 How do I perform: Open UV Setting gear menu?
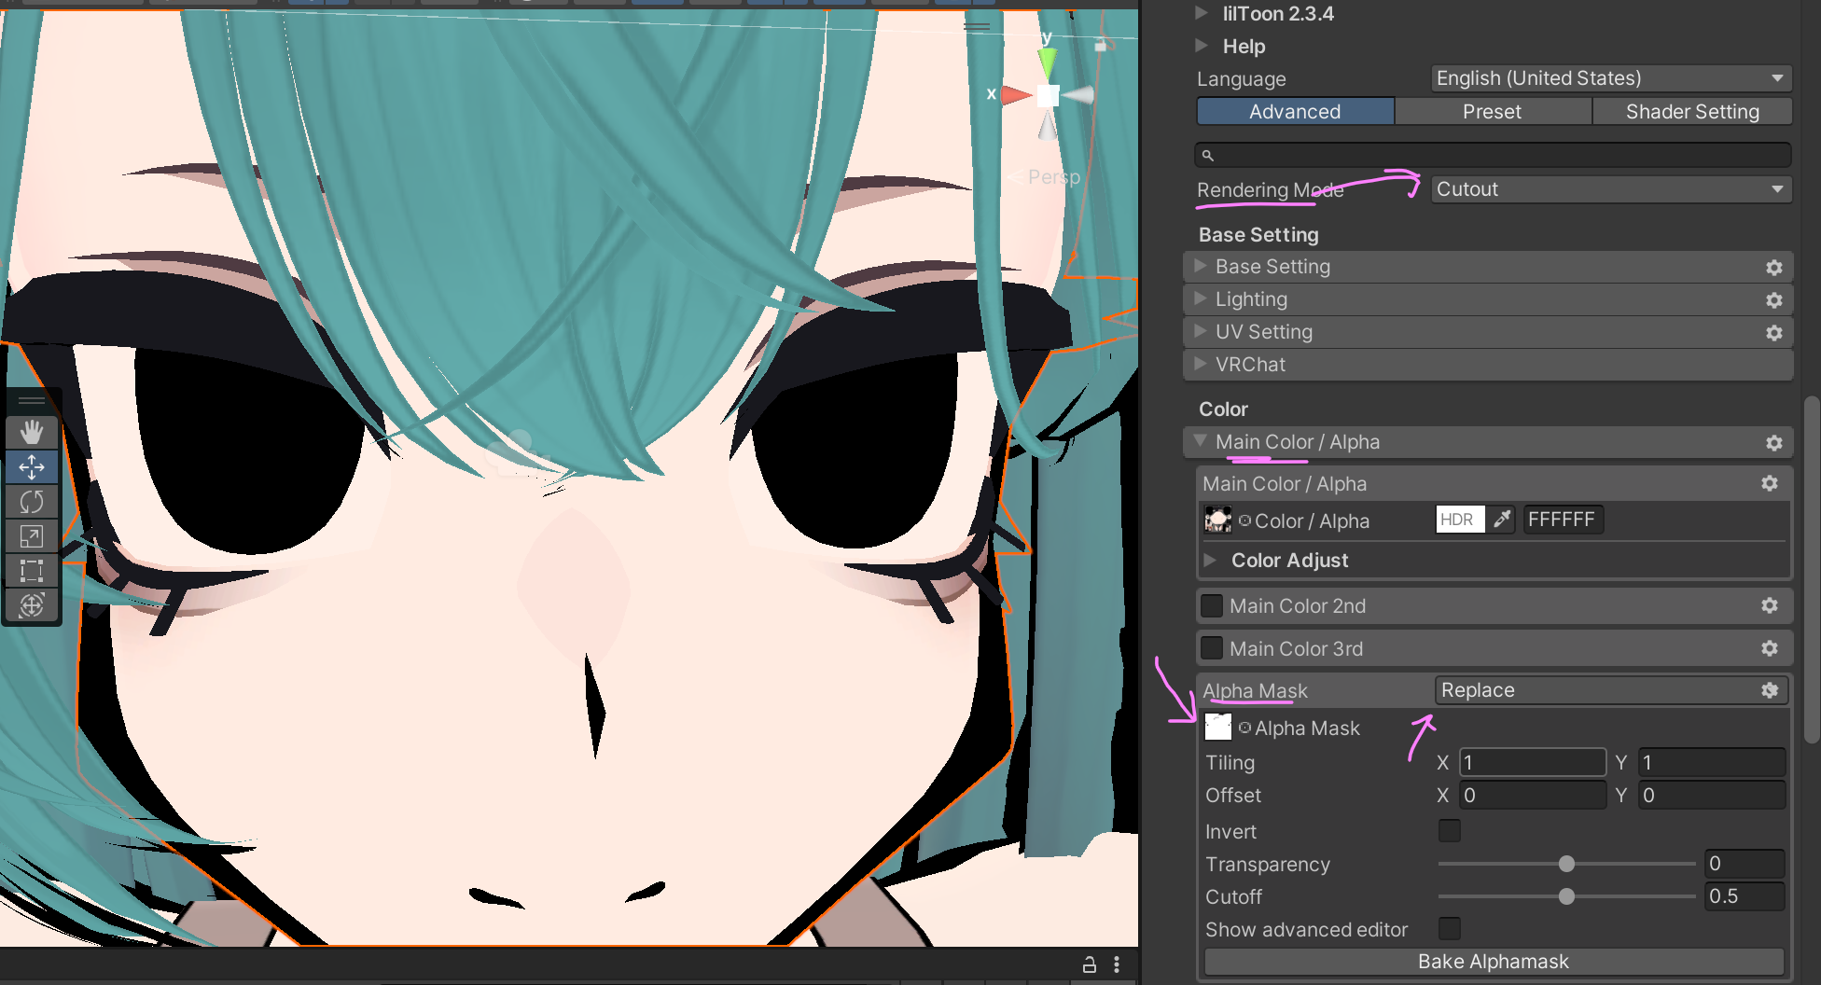pos(1773,333)
